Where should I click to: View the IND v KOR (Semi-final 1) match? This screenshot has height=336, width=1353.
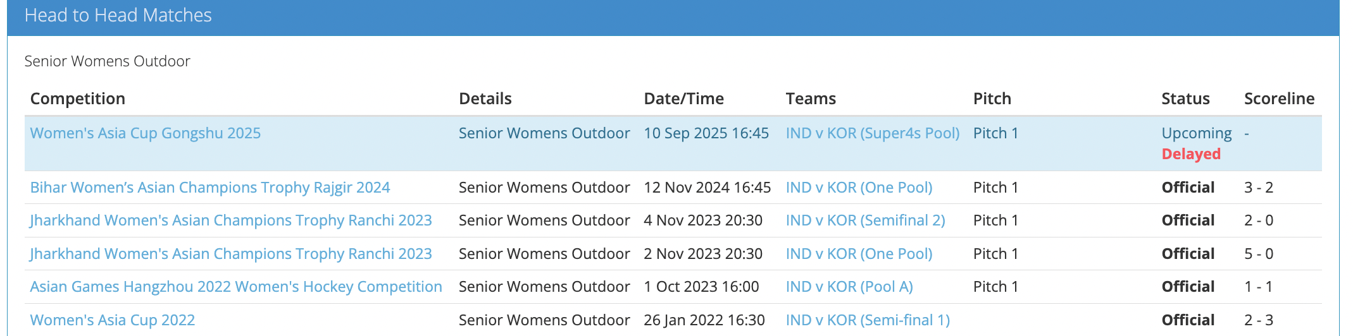[867, 320]
